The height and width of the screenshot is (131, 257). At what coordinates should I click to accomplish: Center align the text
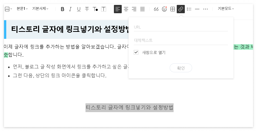(126, 9)
